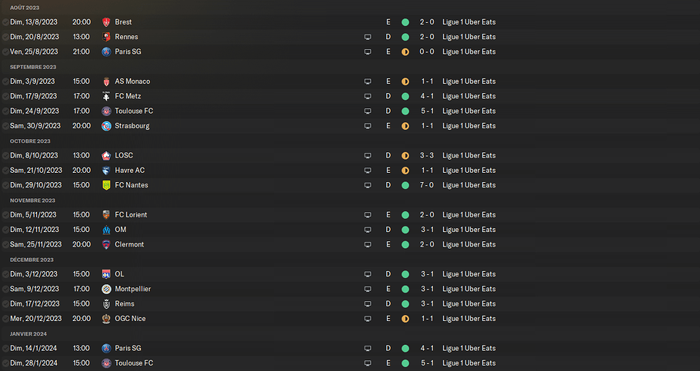Click the TV icon on the Rennes row

pos(368,37)
